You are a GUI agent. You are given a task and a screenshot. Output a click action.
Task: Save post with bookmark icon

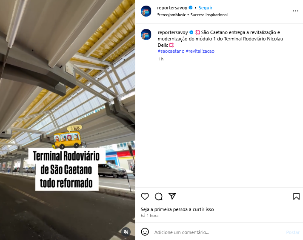[x=296, y=196]
